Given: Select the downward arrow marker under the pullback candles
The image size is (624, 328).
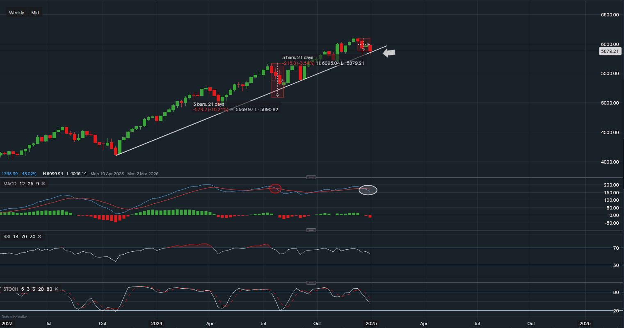Looking at the screenshot, I should click(x=278, y=94).
